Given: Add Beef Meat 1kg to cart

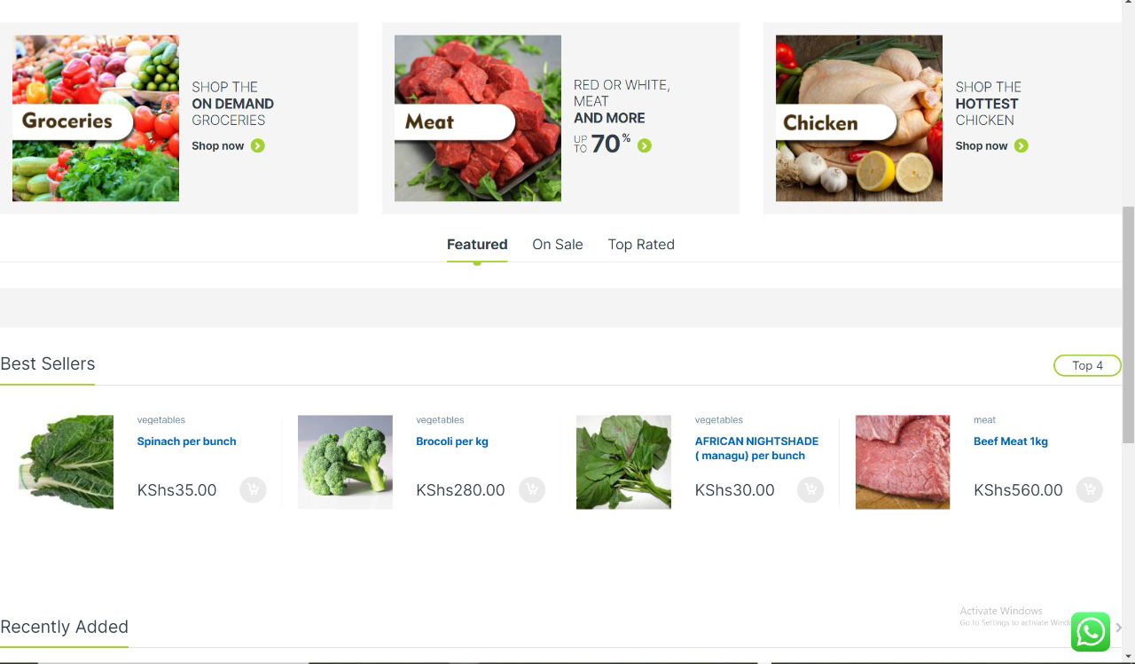Looking at the screenshot, I should tap(1089, 489).
